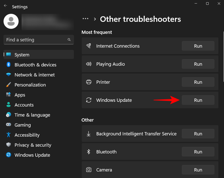Run the Windows Update troubleshooter
The height and width of the screenshot is (178, 224).
pyautogui.click(x=198, y=100)
